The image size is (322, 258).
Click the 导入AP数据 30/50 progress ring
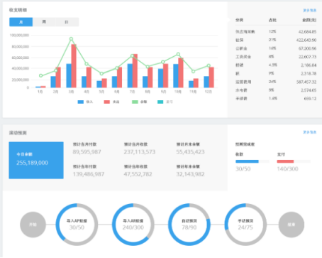coord(77,225)
